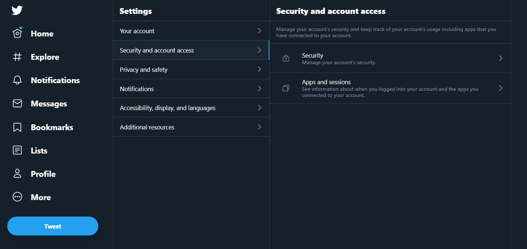Open Explore from the sidebar
The width and height of the screenshot is (527, 249).
click(17, 57)
